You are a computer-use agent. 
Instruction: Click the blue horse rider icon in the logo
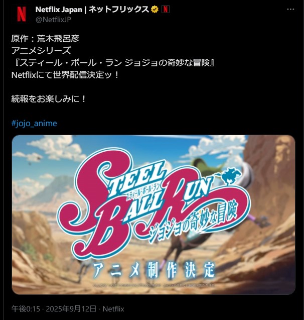click(x=230, y=176)
